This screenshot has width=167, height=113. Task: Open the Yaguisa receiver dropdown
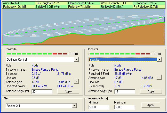(159, 60)
